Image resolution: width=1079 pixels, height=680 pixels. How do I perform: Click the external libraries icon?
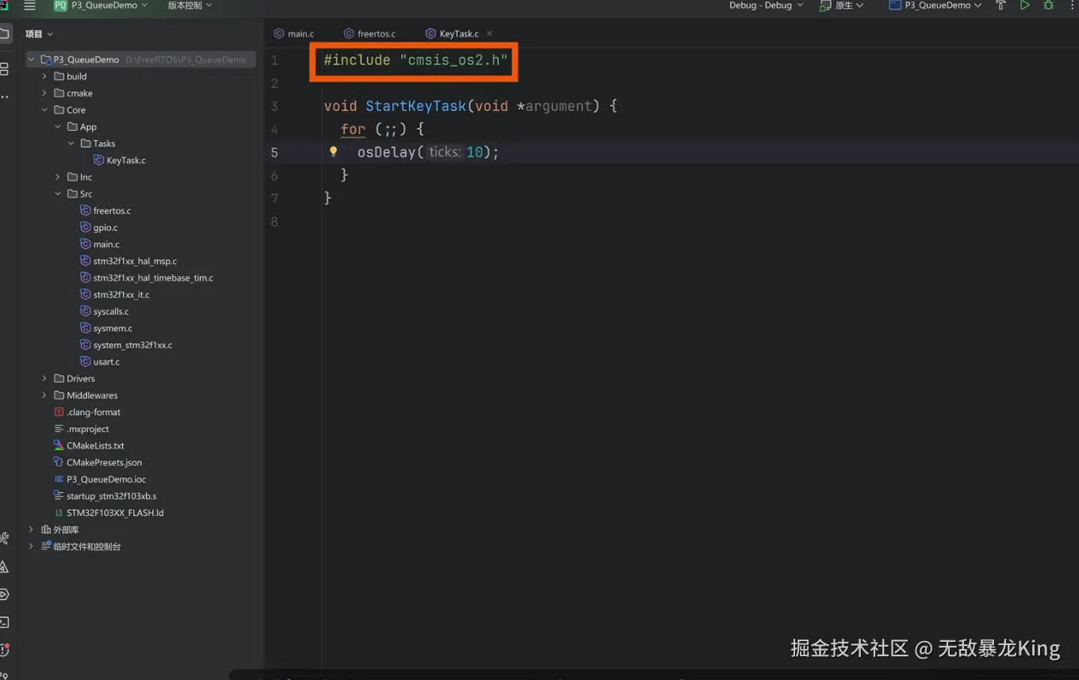[46, 529]
